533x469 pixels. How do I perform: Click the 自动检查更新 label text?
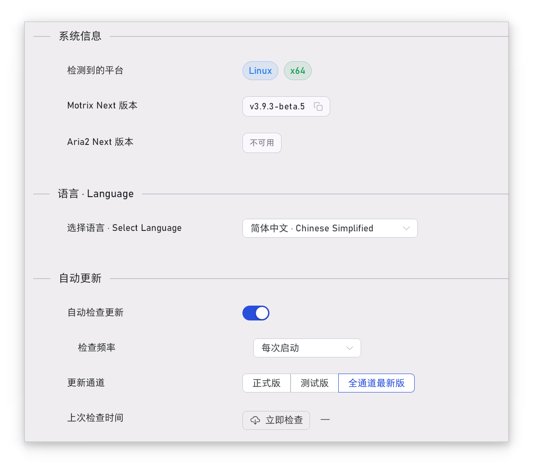(95, 312)
